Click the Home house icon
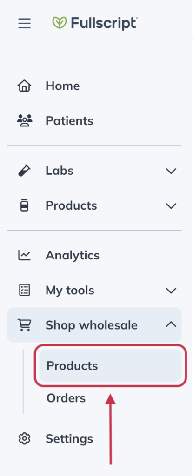The width and height of the screenshot is (193, 476). click(x=24, y=86)
